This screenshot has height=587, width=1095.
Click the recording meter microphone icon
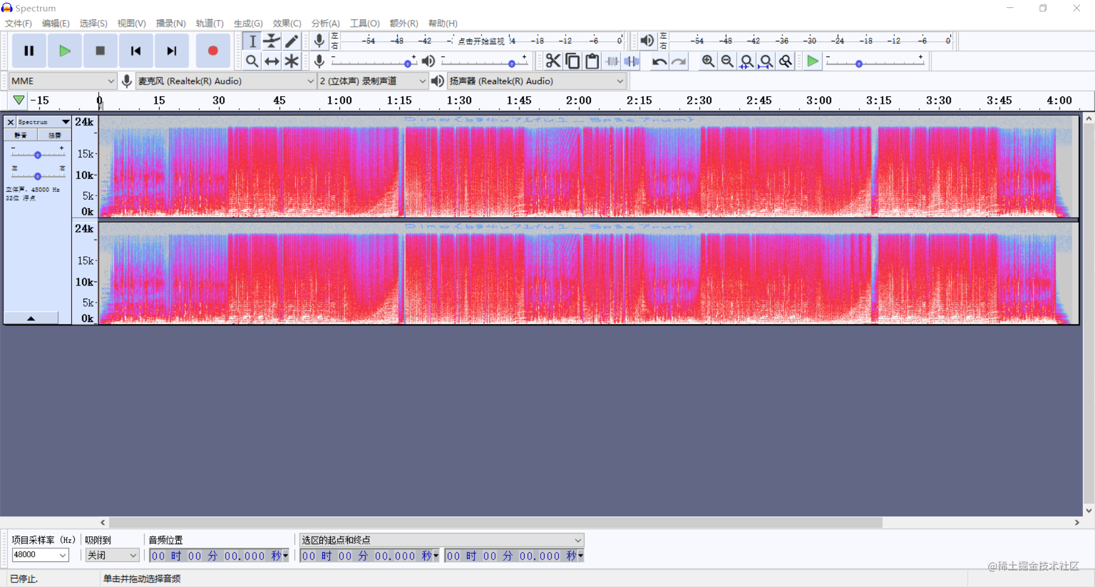[x=319, y=40]
